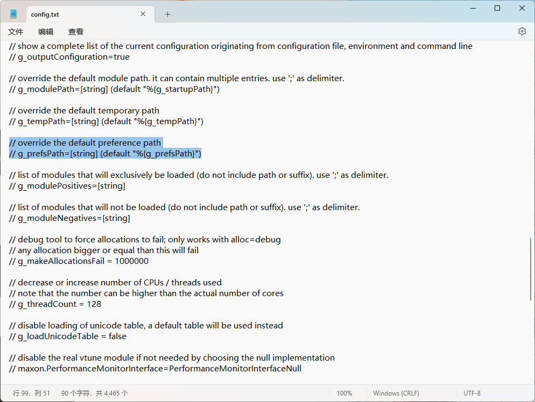Image resolution: width=535 pixels, height=402 pixels.
Task: Click the UTF-8 encoding indicator
Action: coord(472,393)
